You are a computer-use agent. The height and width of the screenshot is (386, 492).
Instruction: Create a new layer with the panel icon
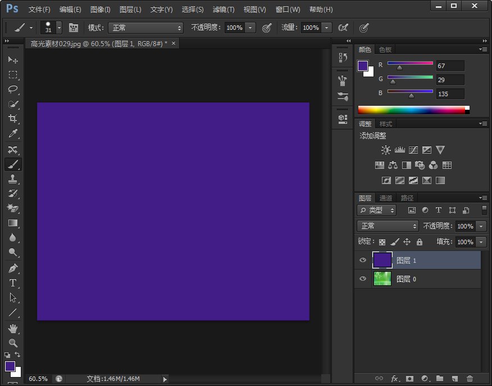click(455, 379)
